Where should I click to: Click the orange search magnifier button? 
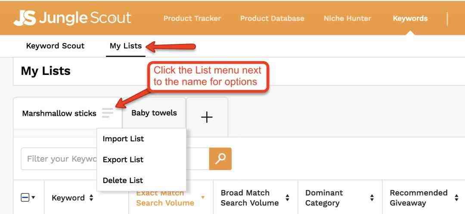click(x=220, y=158)
